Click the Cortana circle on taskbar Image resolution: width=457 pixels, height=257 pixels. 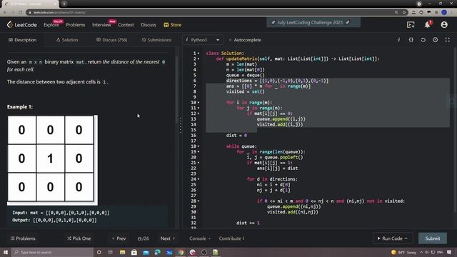99,252
